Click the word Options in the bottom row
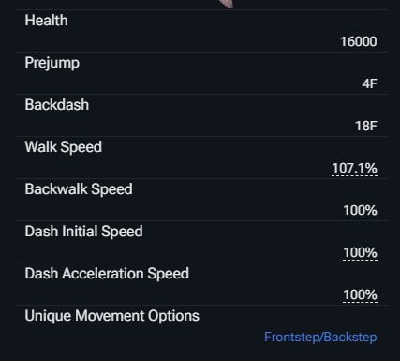This screenshot has height=361, width=400. tap(173, 316)
